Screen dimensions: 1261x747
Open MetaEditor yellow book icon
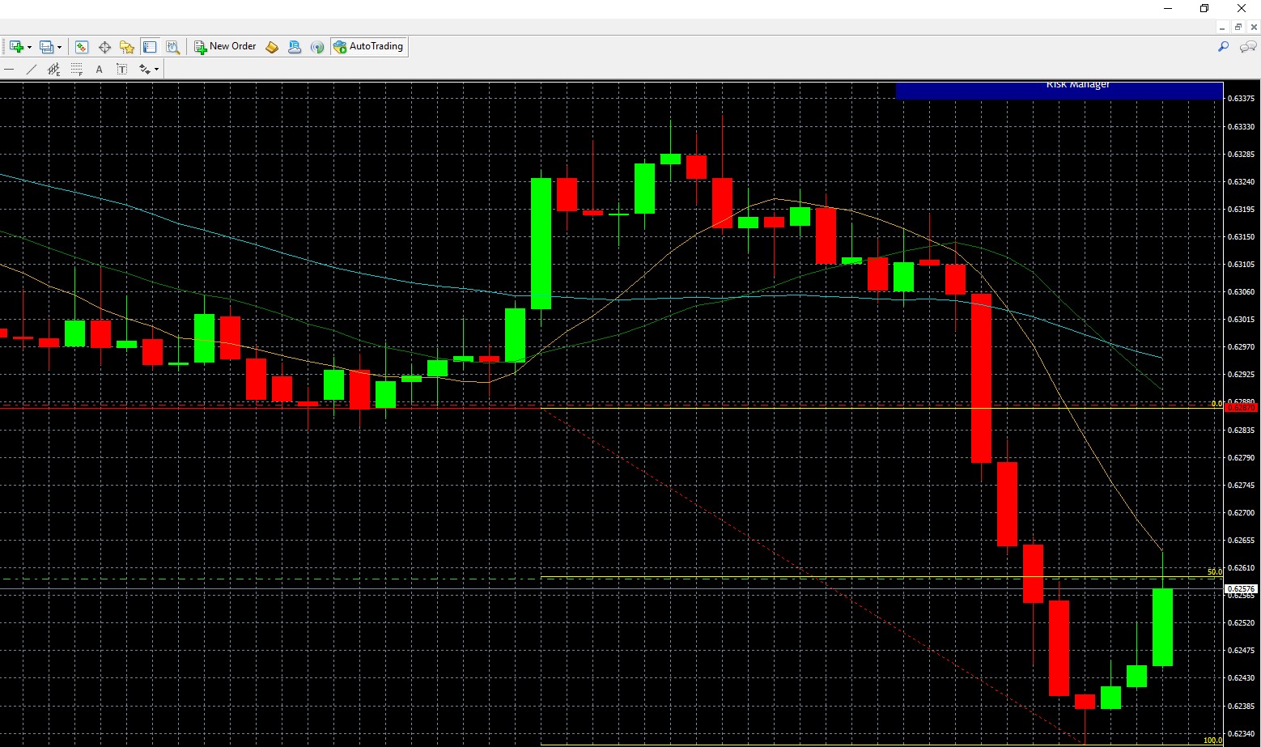click(272, 47)
